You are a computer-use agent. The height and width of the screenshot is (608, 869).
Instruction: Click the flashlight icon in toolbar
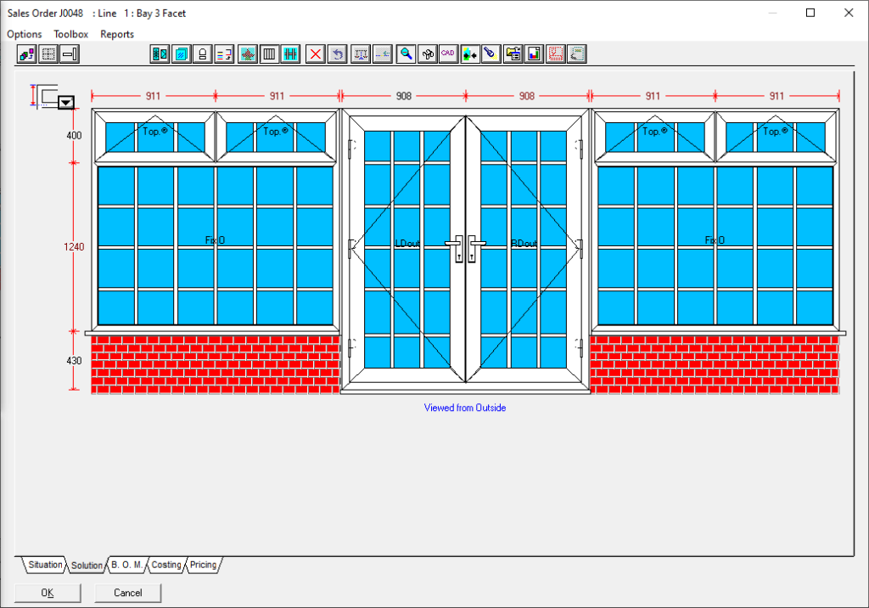click(x=491, y=54)
